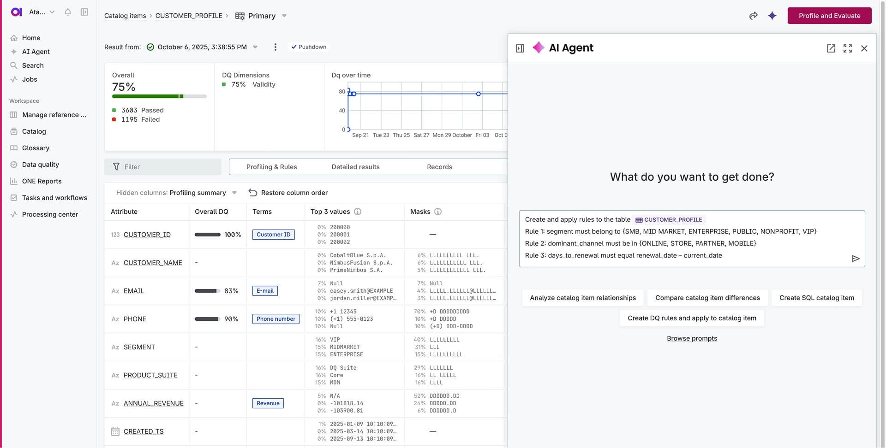This screenshot has width=886, height=448.
Task: Expand the result date dropdown
Action: pyautogui.click(x=255, y=47)
